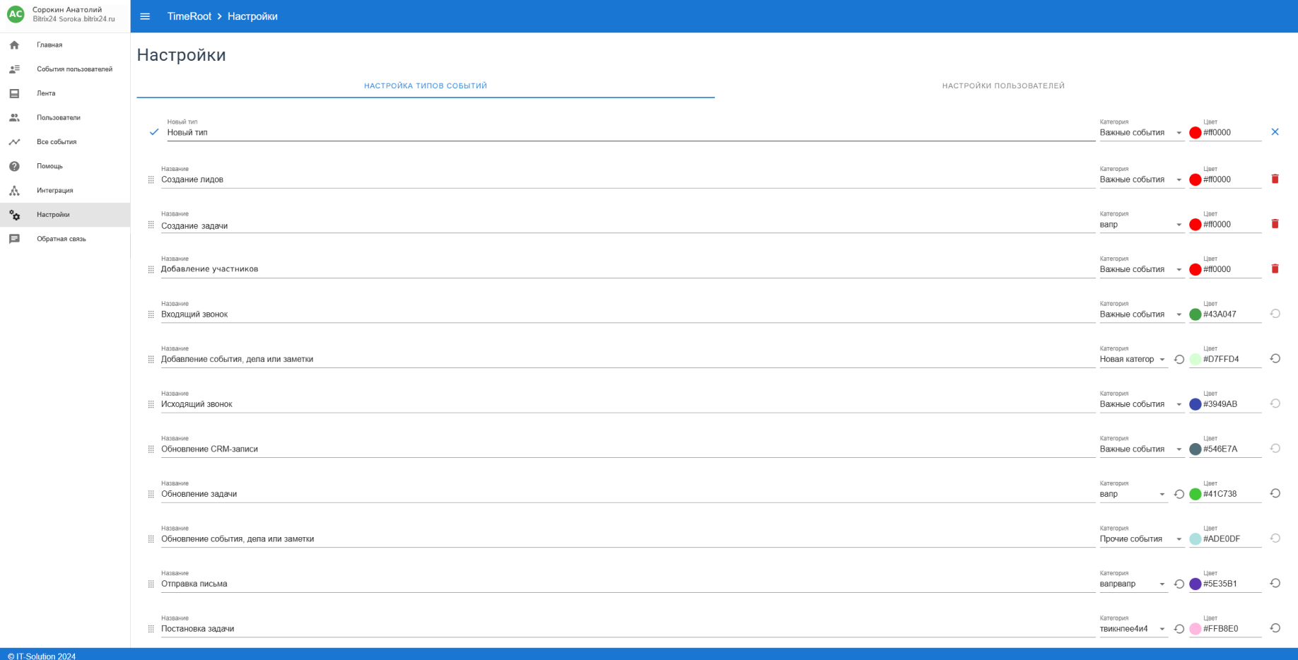Click the TimeRoot breadcrumb link
Viewport: 1298px width, 660px height.
click(189, 16)
